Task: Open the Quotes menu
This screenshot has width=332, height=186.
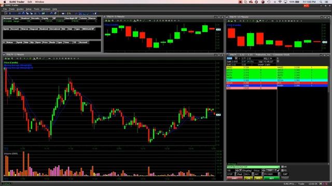Action: 20,9
